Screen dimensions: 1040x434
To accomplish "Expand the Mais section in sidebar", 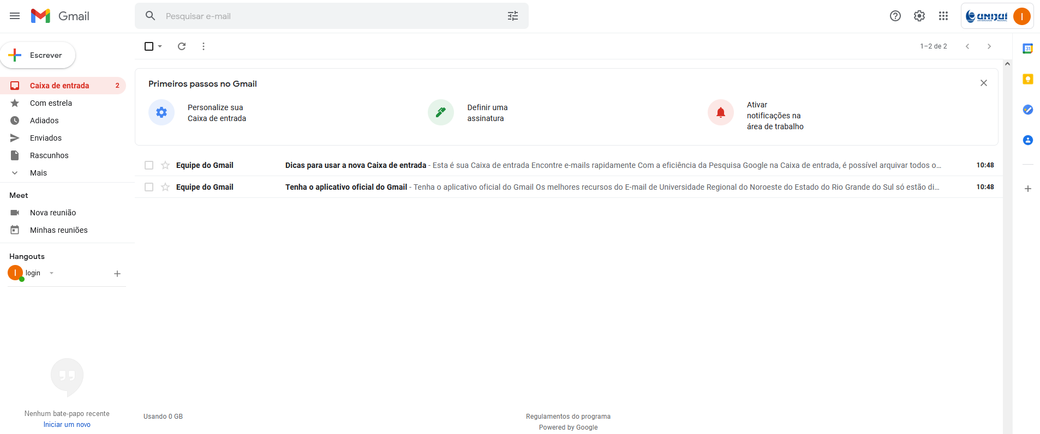I will coord(38,173).
